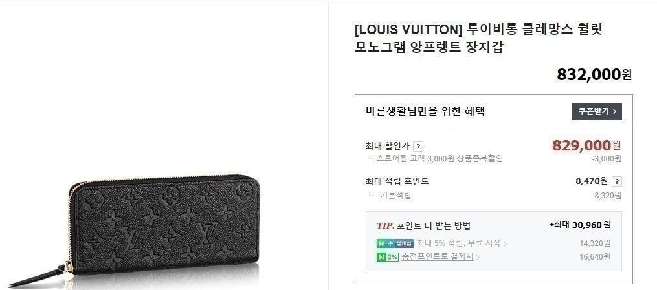657x290 pixels.
Task: Select the product title 루이비통 클레망스 월릿
Action: click(x=534, y=30)
